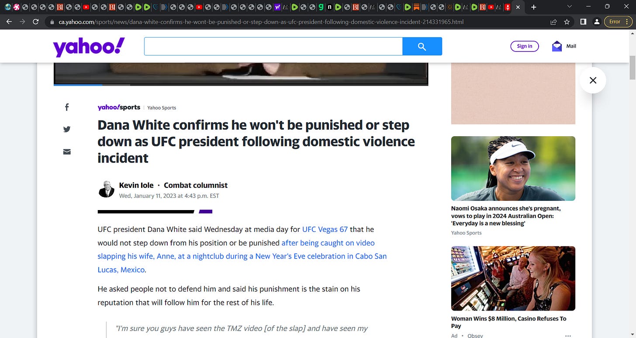Click the Sign in button
Image resolution: width=636 pixels, height=338 pixels.
[525, 46]
